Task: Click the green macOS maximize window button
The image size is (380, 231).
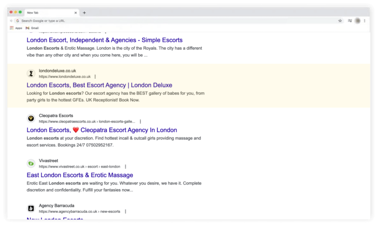Action: point(20,12)
